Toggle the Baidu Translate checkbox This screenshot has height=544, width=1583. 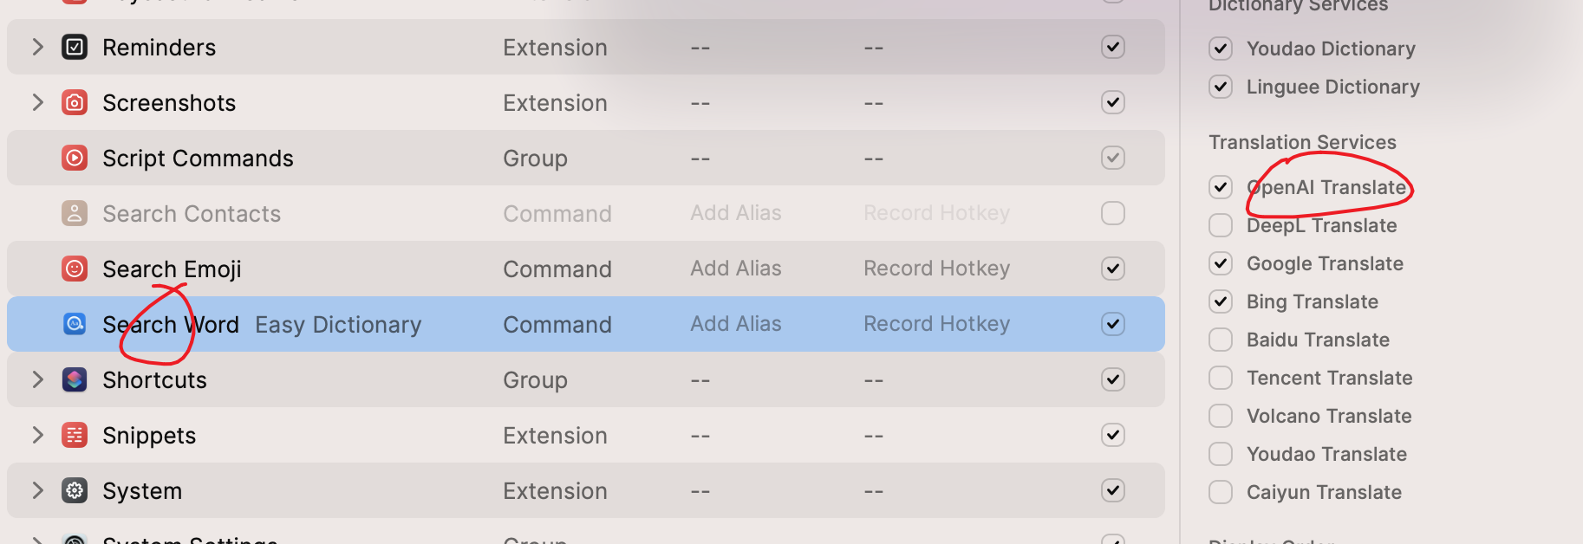[x=1221, y=340]
